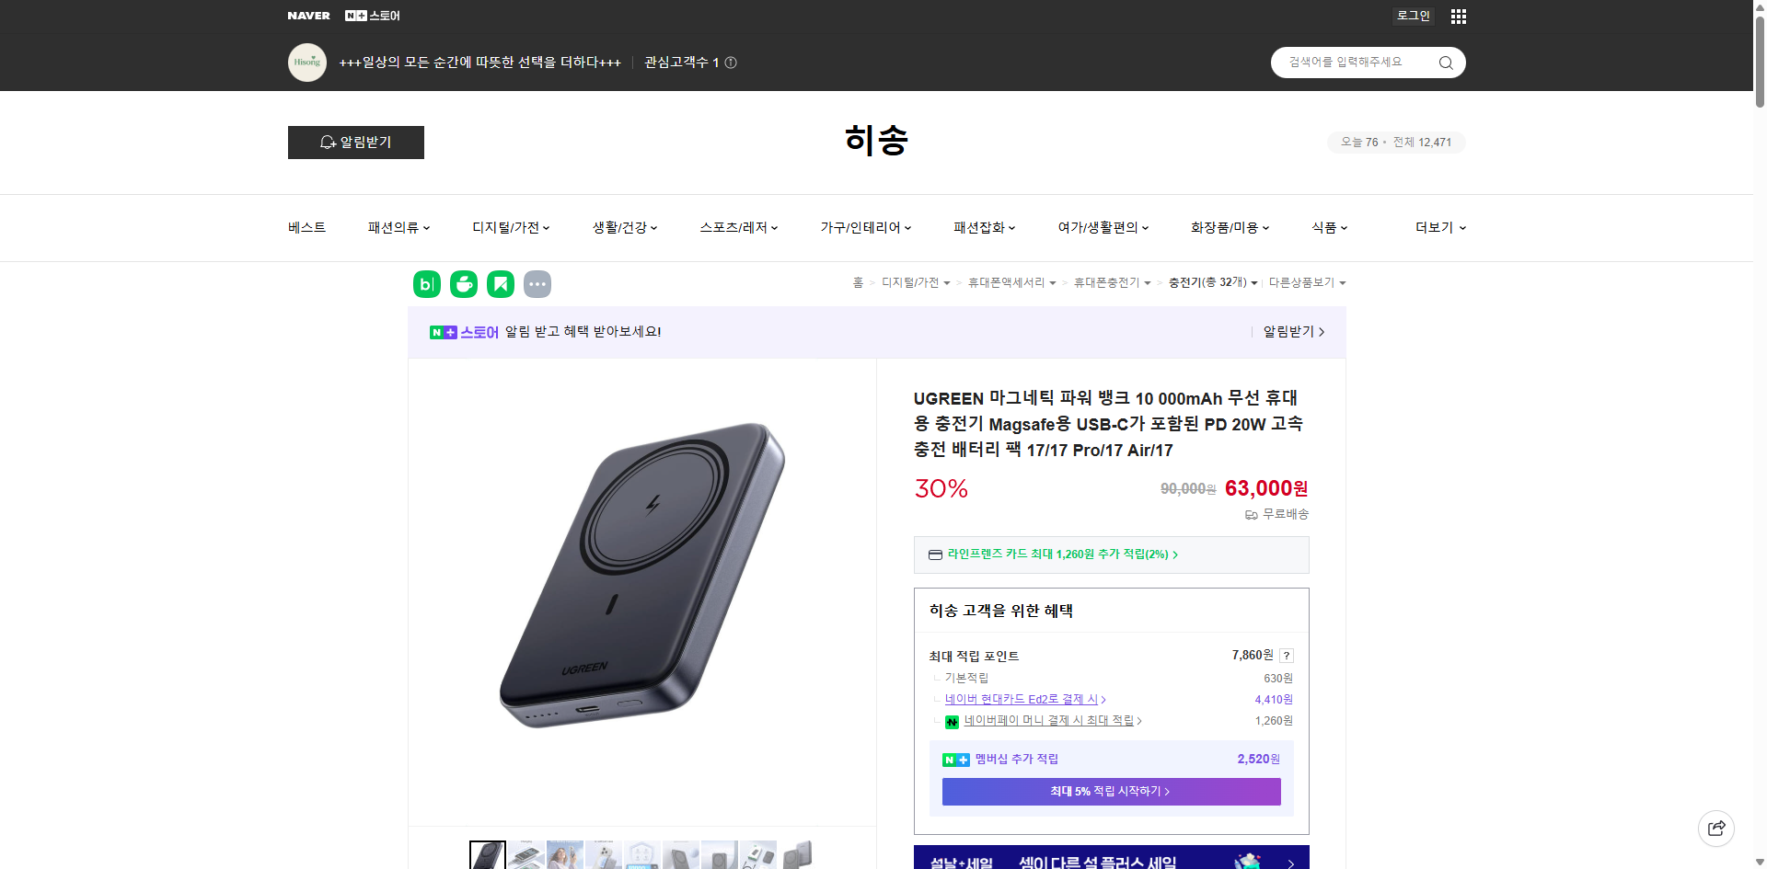Save the product with the Keep bookmark icon
Viewport: 1767px width, 869px height.
(x=501, y=284)
